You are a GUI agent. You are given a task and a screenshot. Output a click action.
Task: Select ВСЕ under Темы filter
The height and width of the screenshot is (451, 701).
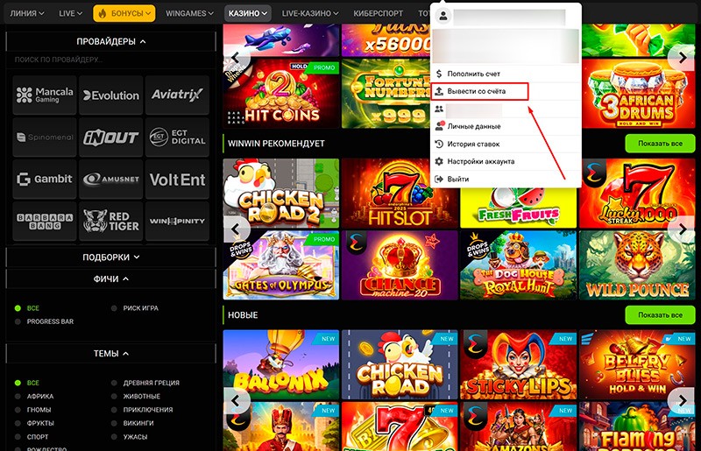[x=27, y=383]
